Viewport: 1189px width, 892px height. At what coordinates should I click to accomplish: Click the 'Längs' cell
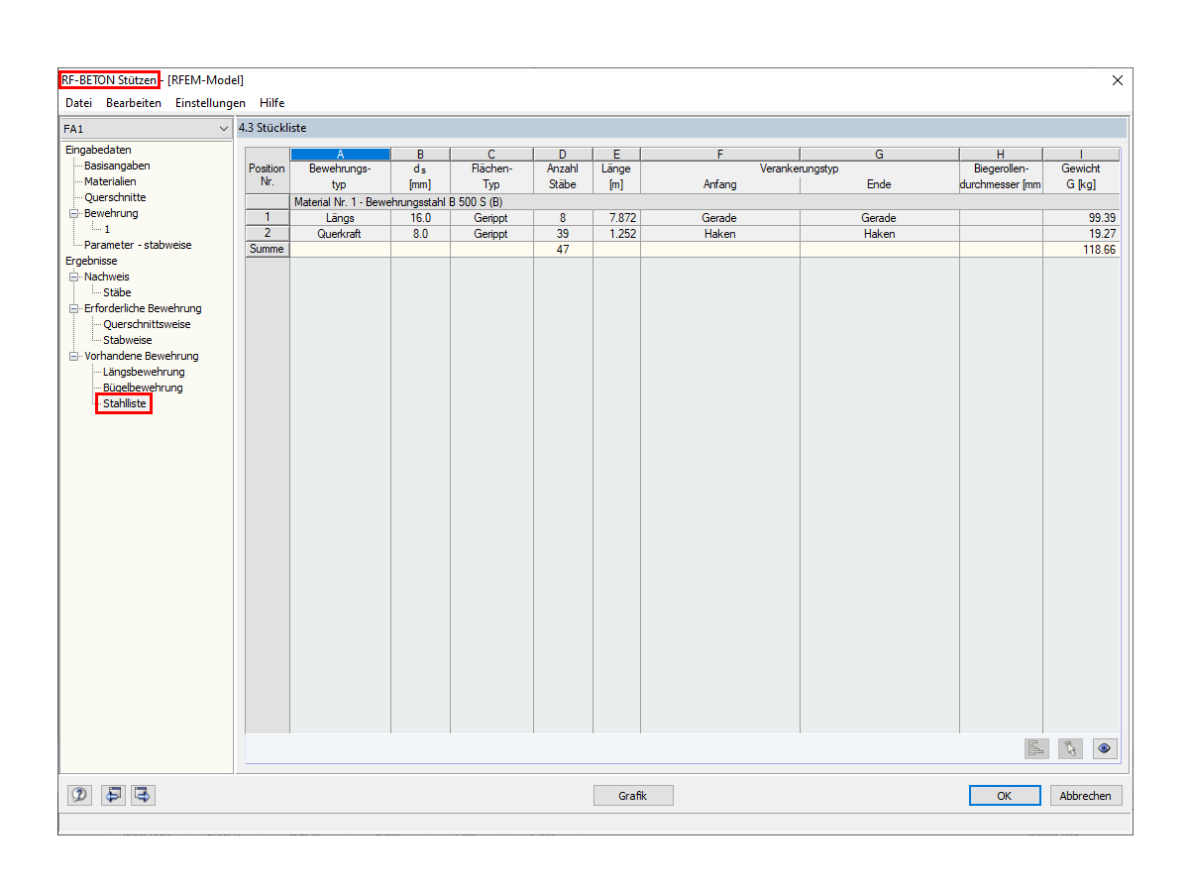340,218
